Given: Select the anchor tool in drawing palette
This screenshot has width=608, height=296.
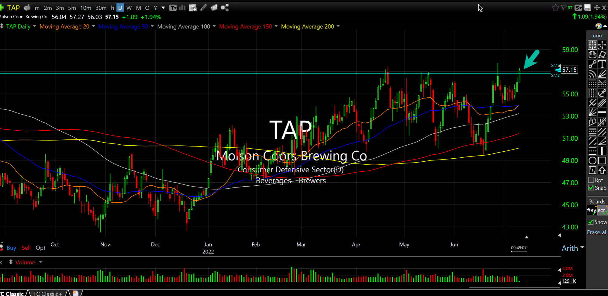Looking at the screenshot, I should coord(602,93).
